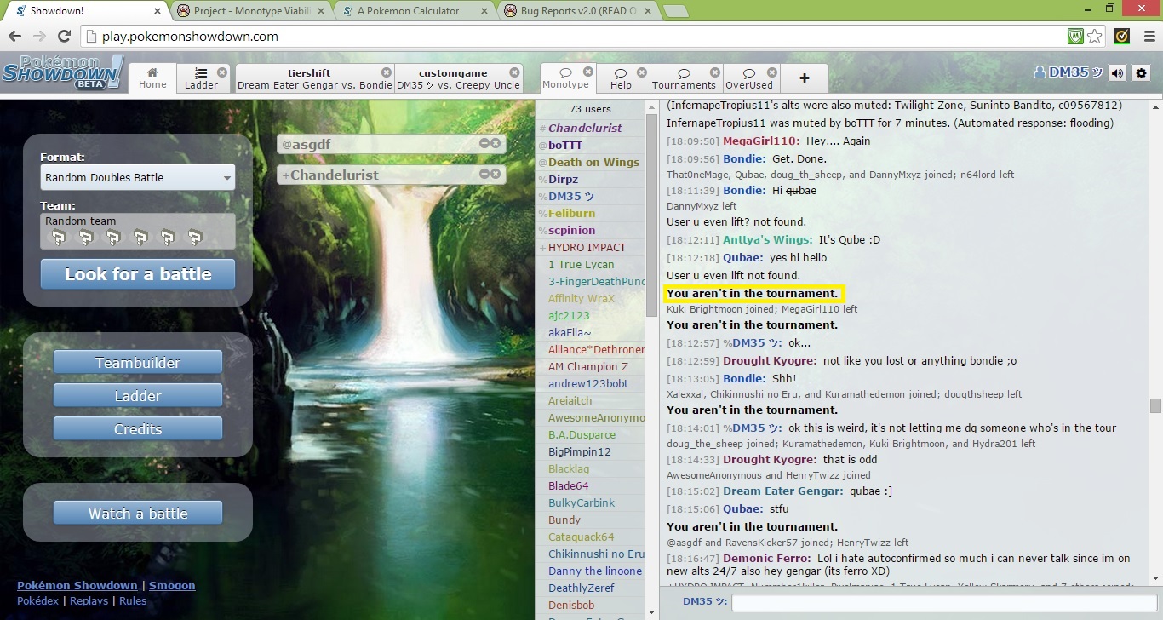Select the Random team box
Image resolution: width=1163 pixels, height=620 pixels.
pos(138,231)
